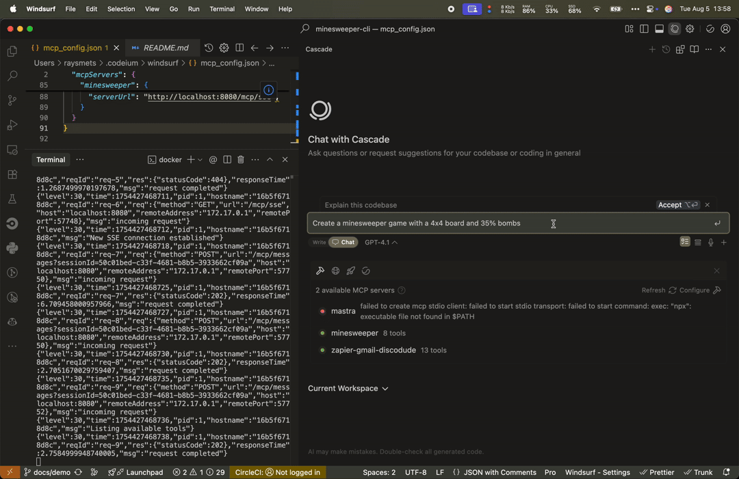Expand zapier-gmail-discodude server tools

(383, 350)
